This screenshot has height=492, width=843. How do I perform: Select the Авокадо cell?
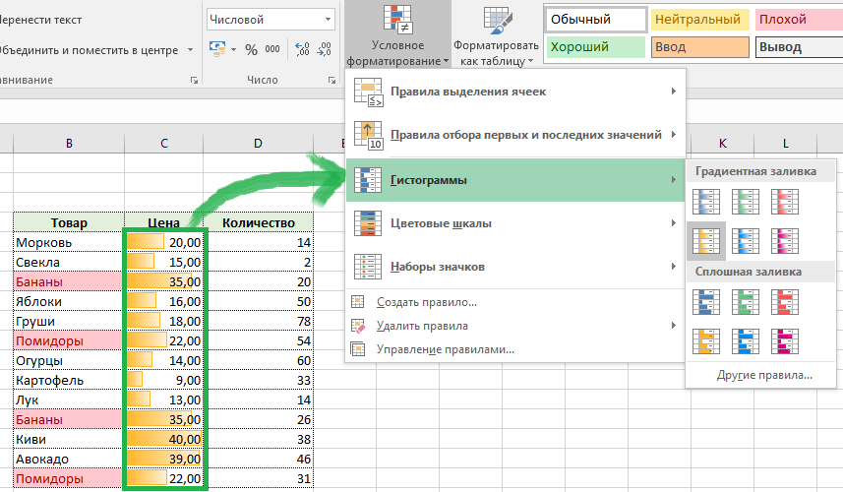point(69,460)
